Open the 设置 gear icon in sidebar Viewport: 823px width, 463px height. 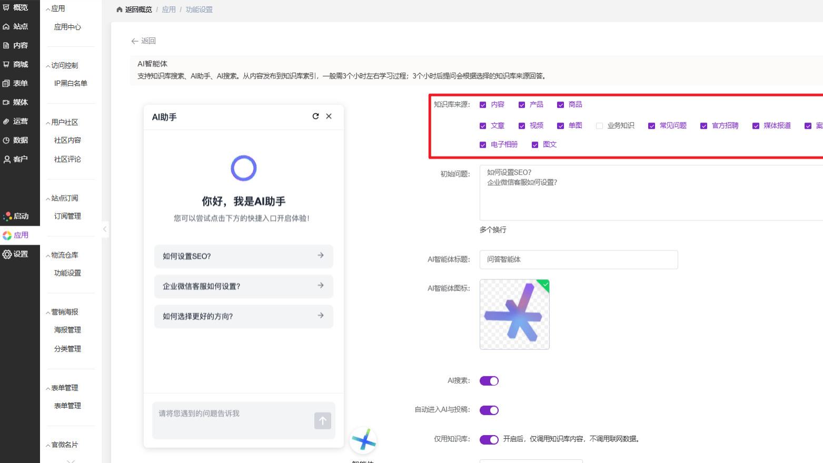[x=7, y=254]
